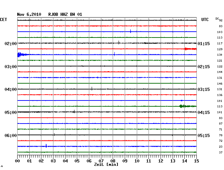Click the DC column header

click(x=217, y=19)
